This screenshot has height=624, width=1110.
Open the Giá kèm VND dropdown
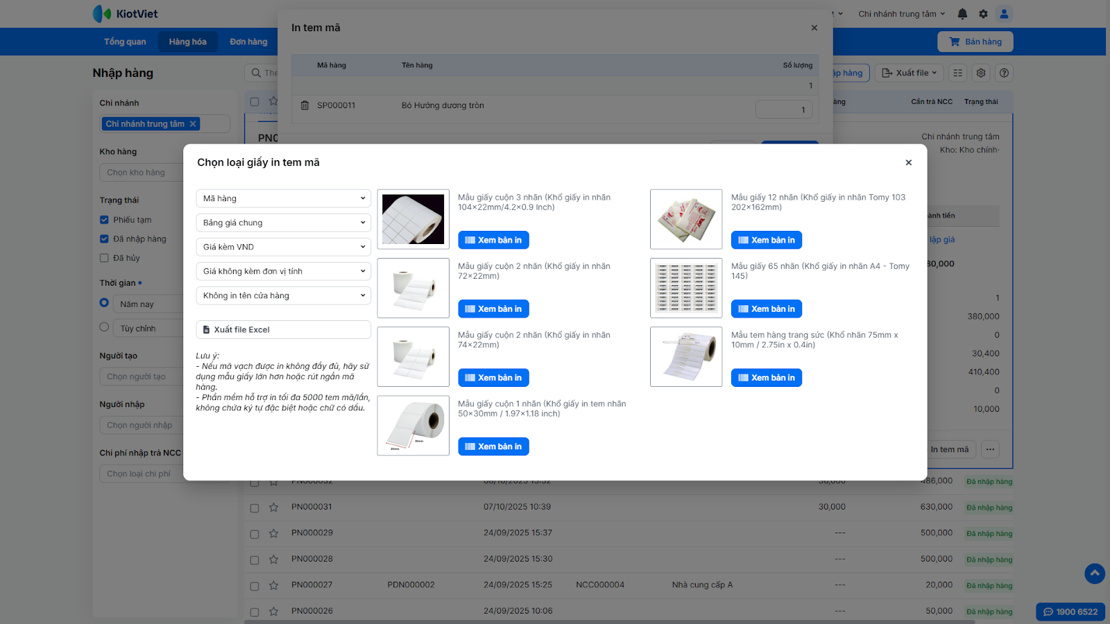(x=283, y=247)
